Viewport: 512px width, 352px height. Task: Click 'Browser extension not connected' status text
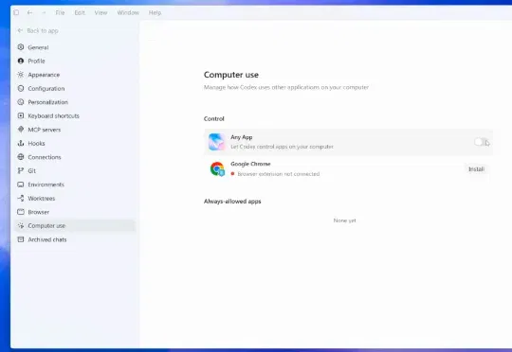[x=279, y=174]
